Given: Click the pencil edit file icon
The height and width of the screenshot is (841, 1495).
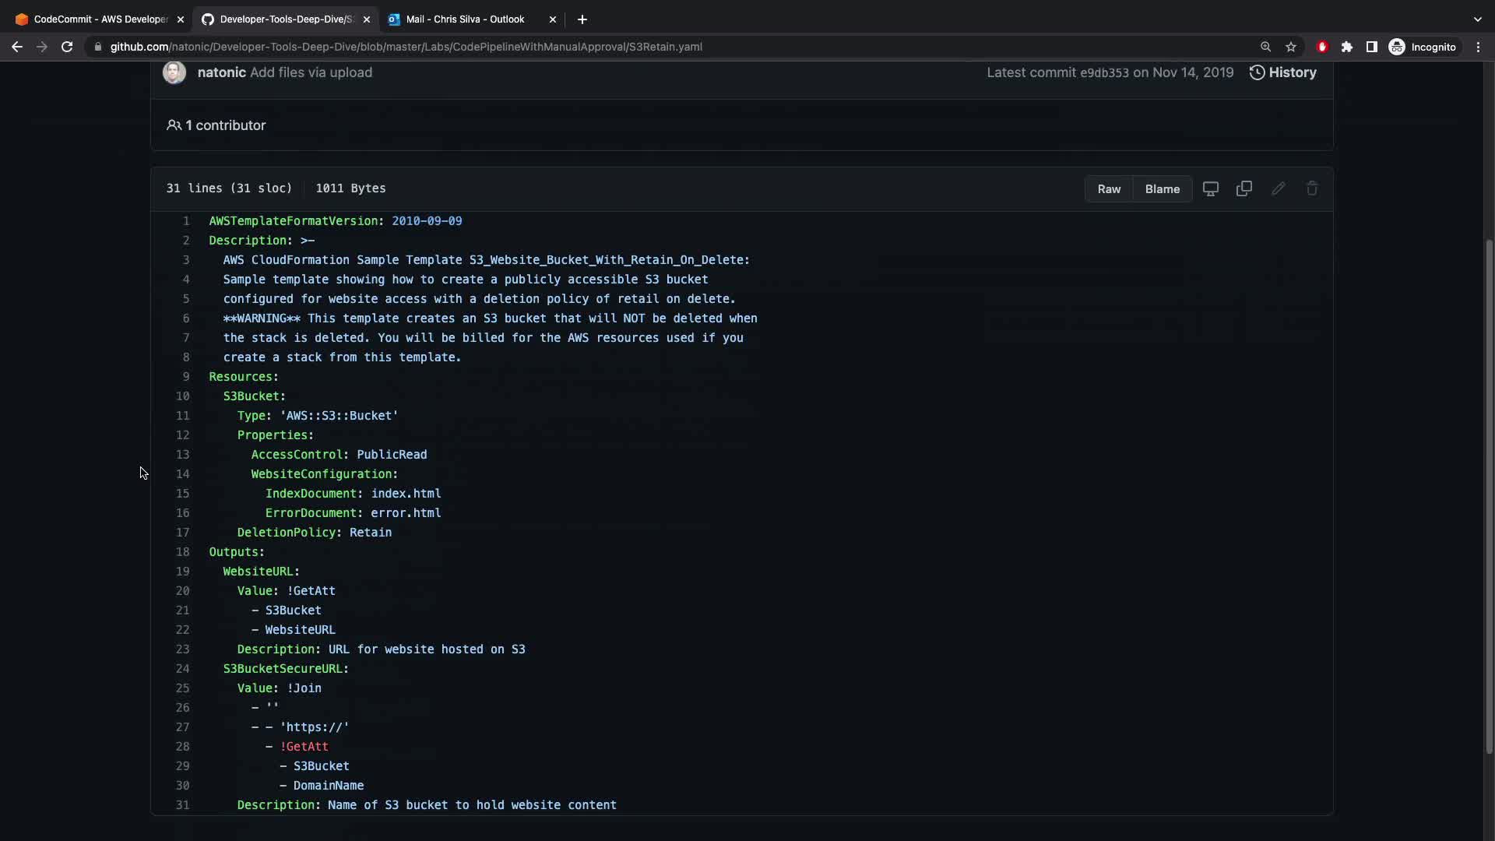Looking at the screenshot, I should 1278,188.
